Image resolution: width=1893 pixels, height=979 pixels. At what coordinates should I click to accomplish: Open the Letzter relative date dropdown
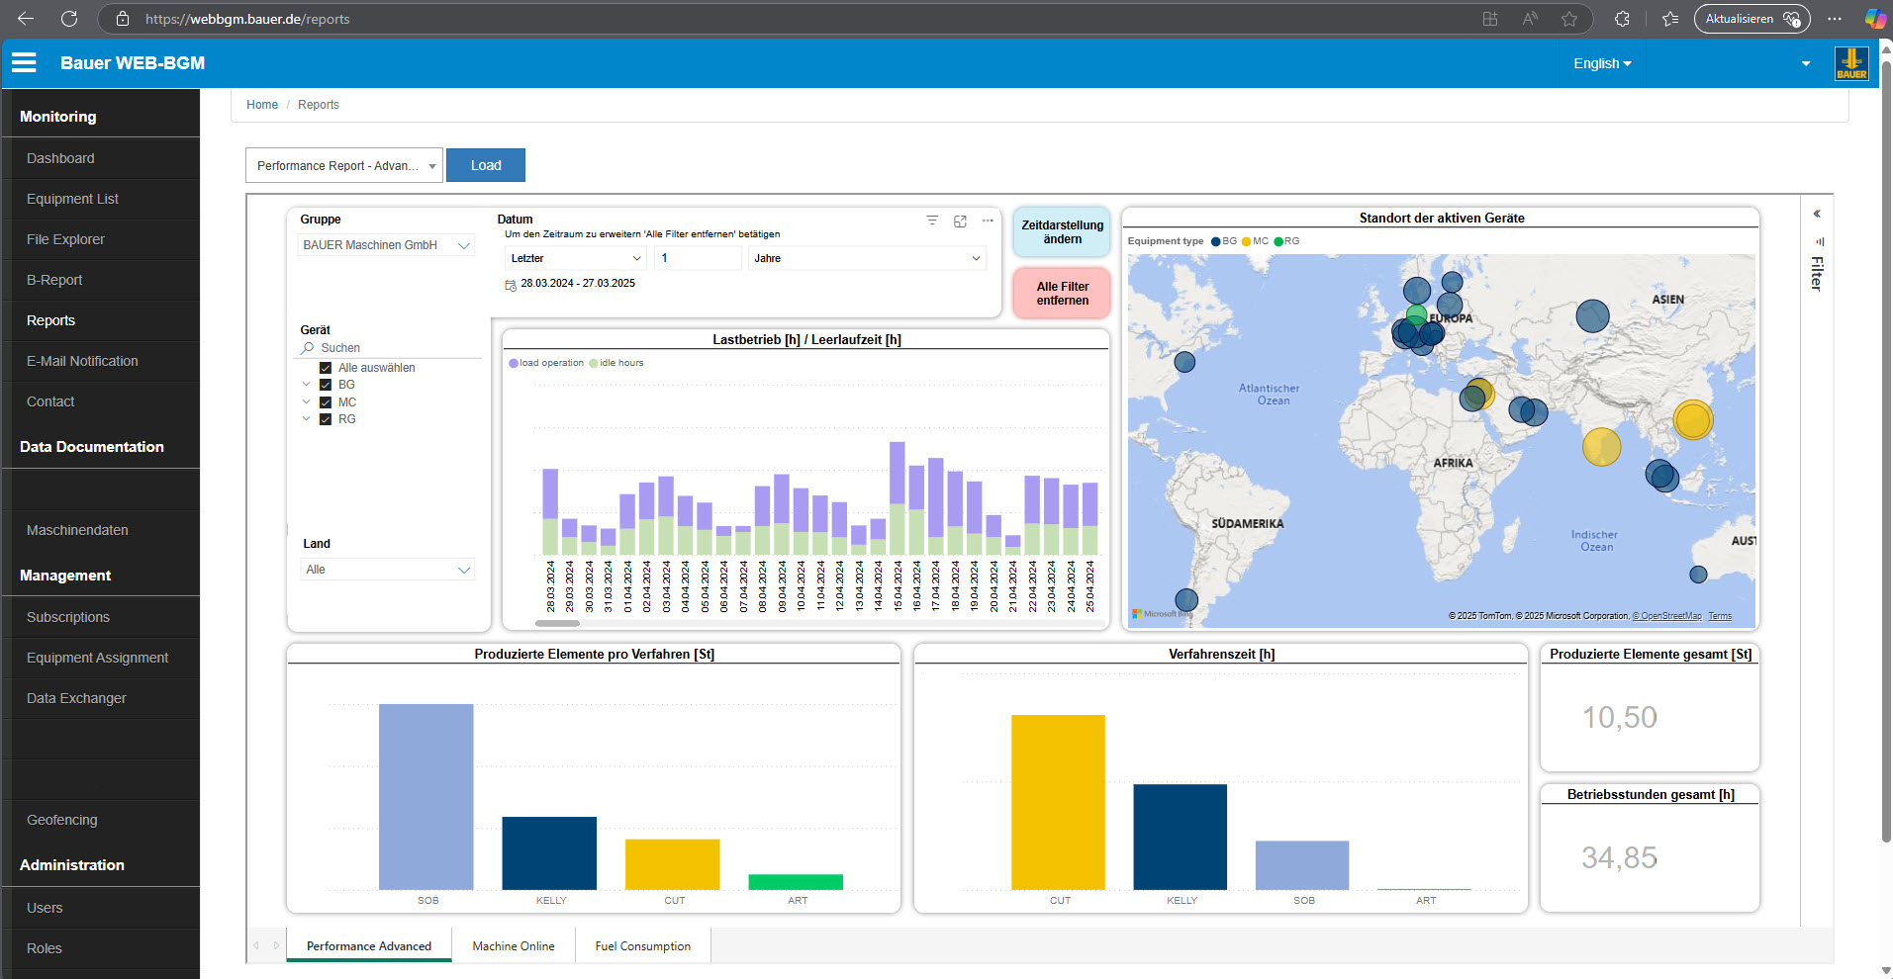pyautogui.click(x=576, y=258)
